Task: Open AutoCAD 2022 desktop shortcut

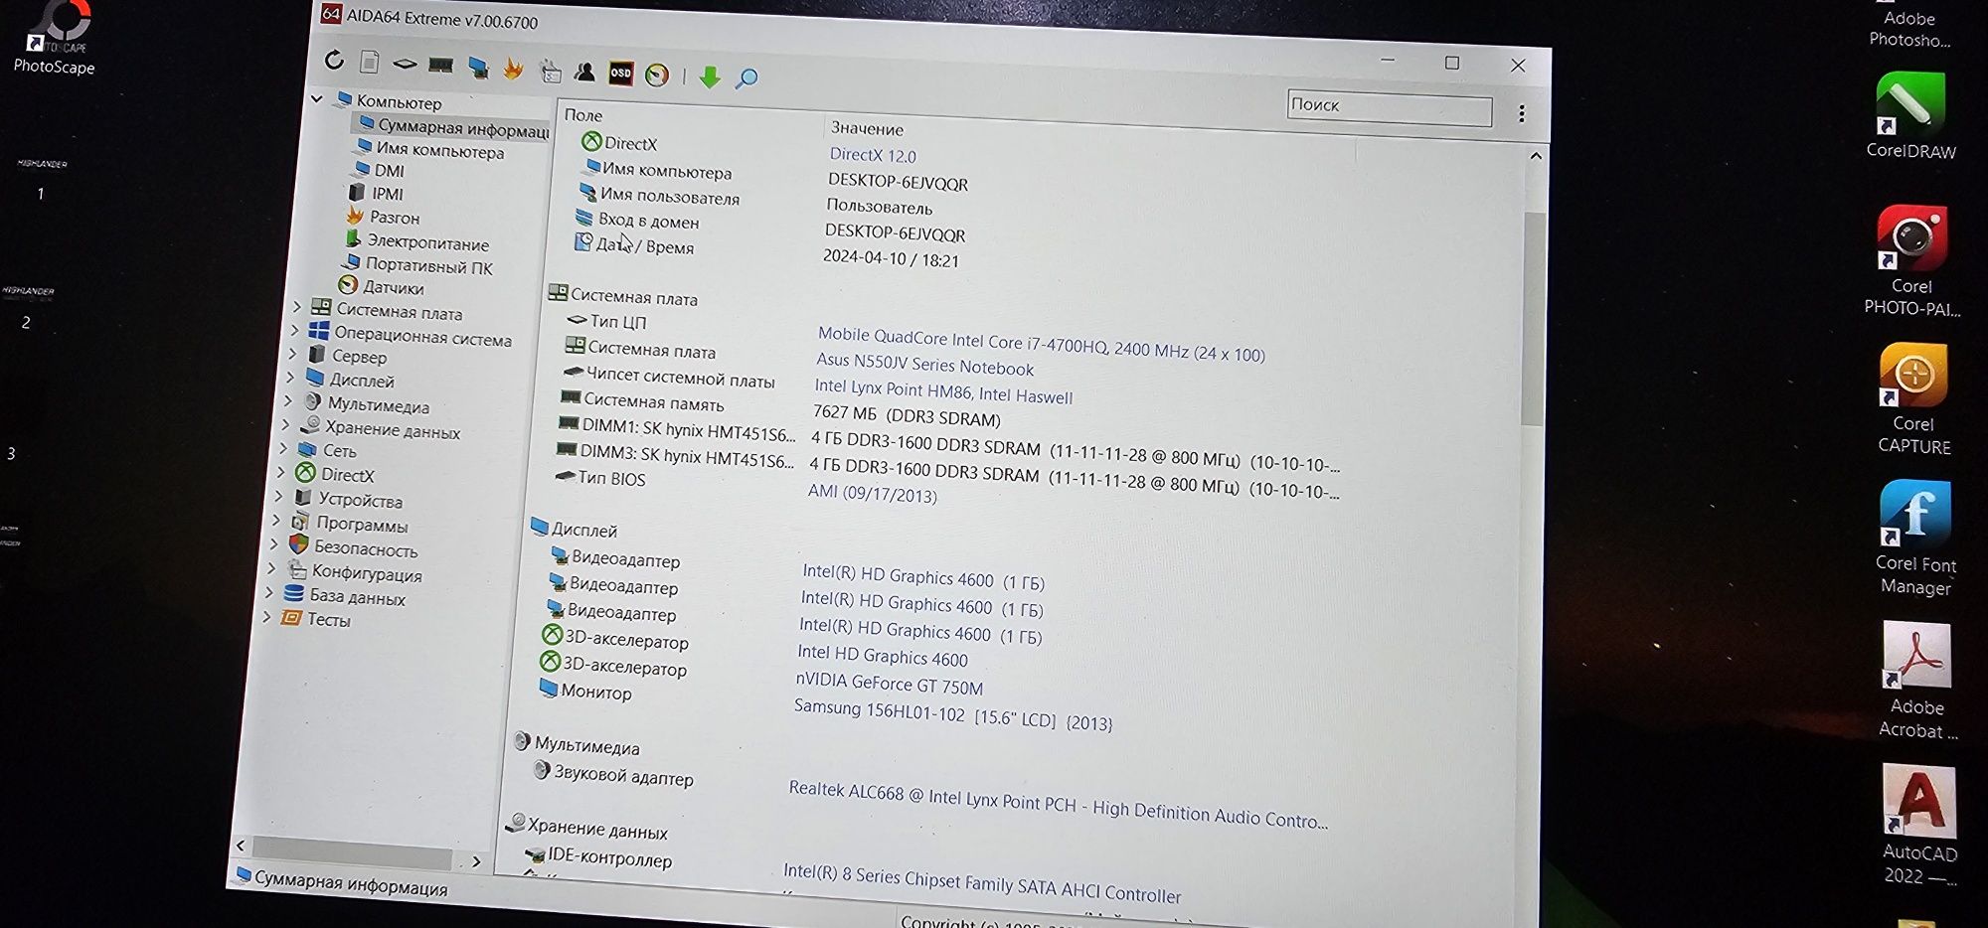Action: [x=1919, y=825]
